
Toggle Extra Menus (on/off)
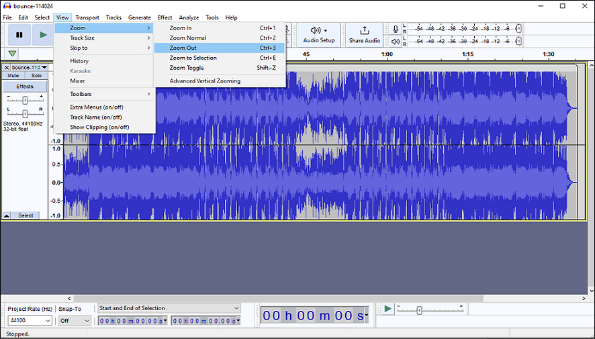pyautogui.click(x=97, y=107)
